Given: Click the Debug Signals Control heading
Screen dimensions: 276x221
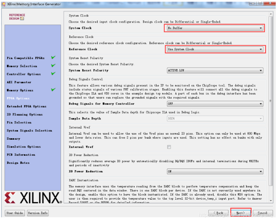Looking at the screenshot, I should tap(86, 79).
